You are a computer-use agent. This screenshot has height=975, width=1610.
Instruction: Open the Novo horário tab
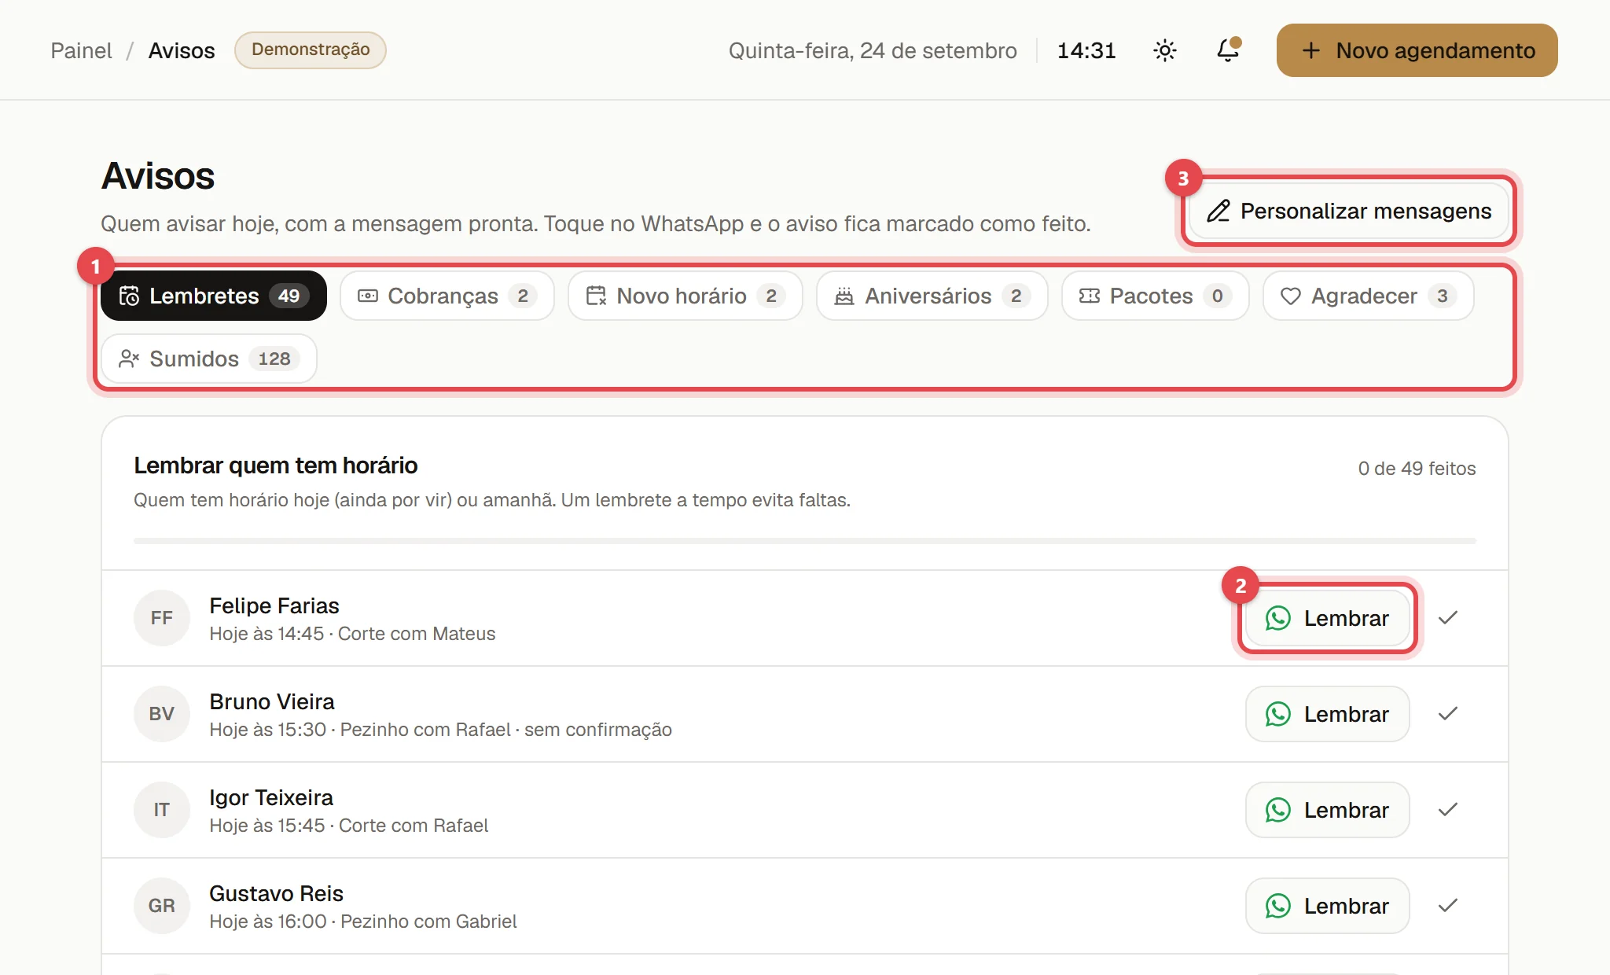click(686, 296)
